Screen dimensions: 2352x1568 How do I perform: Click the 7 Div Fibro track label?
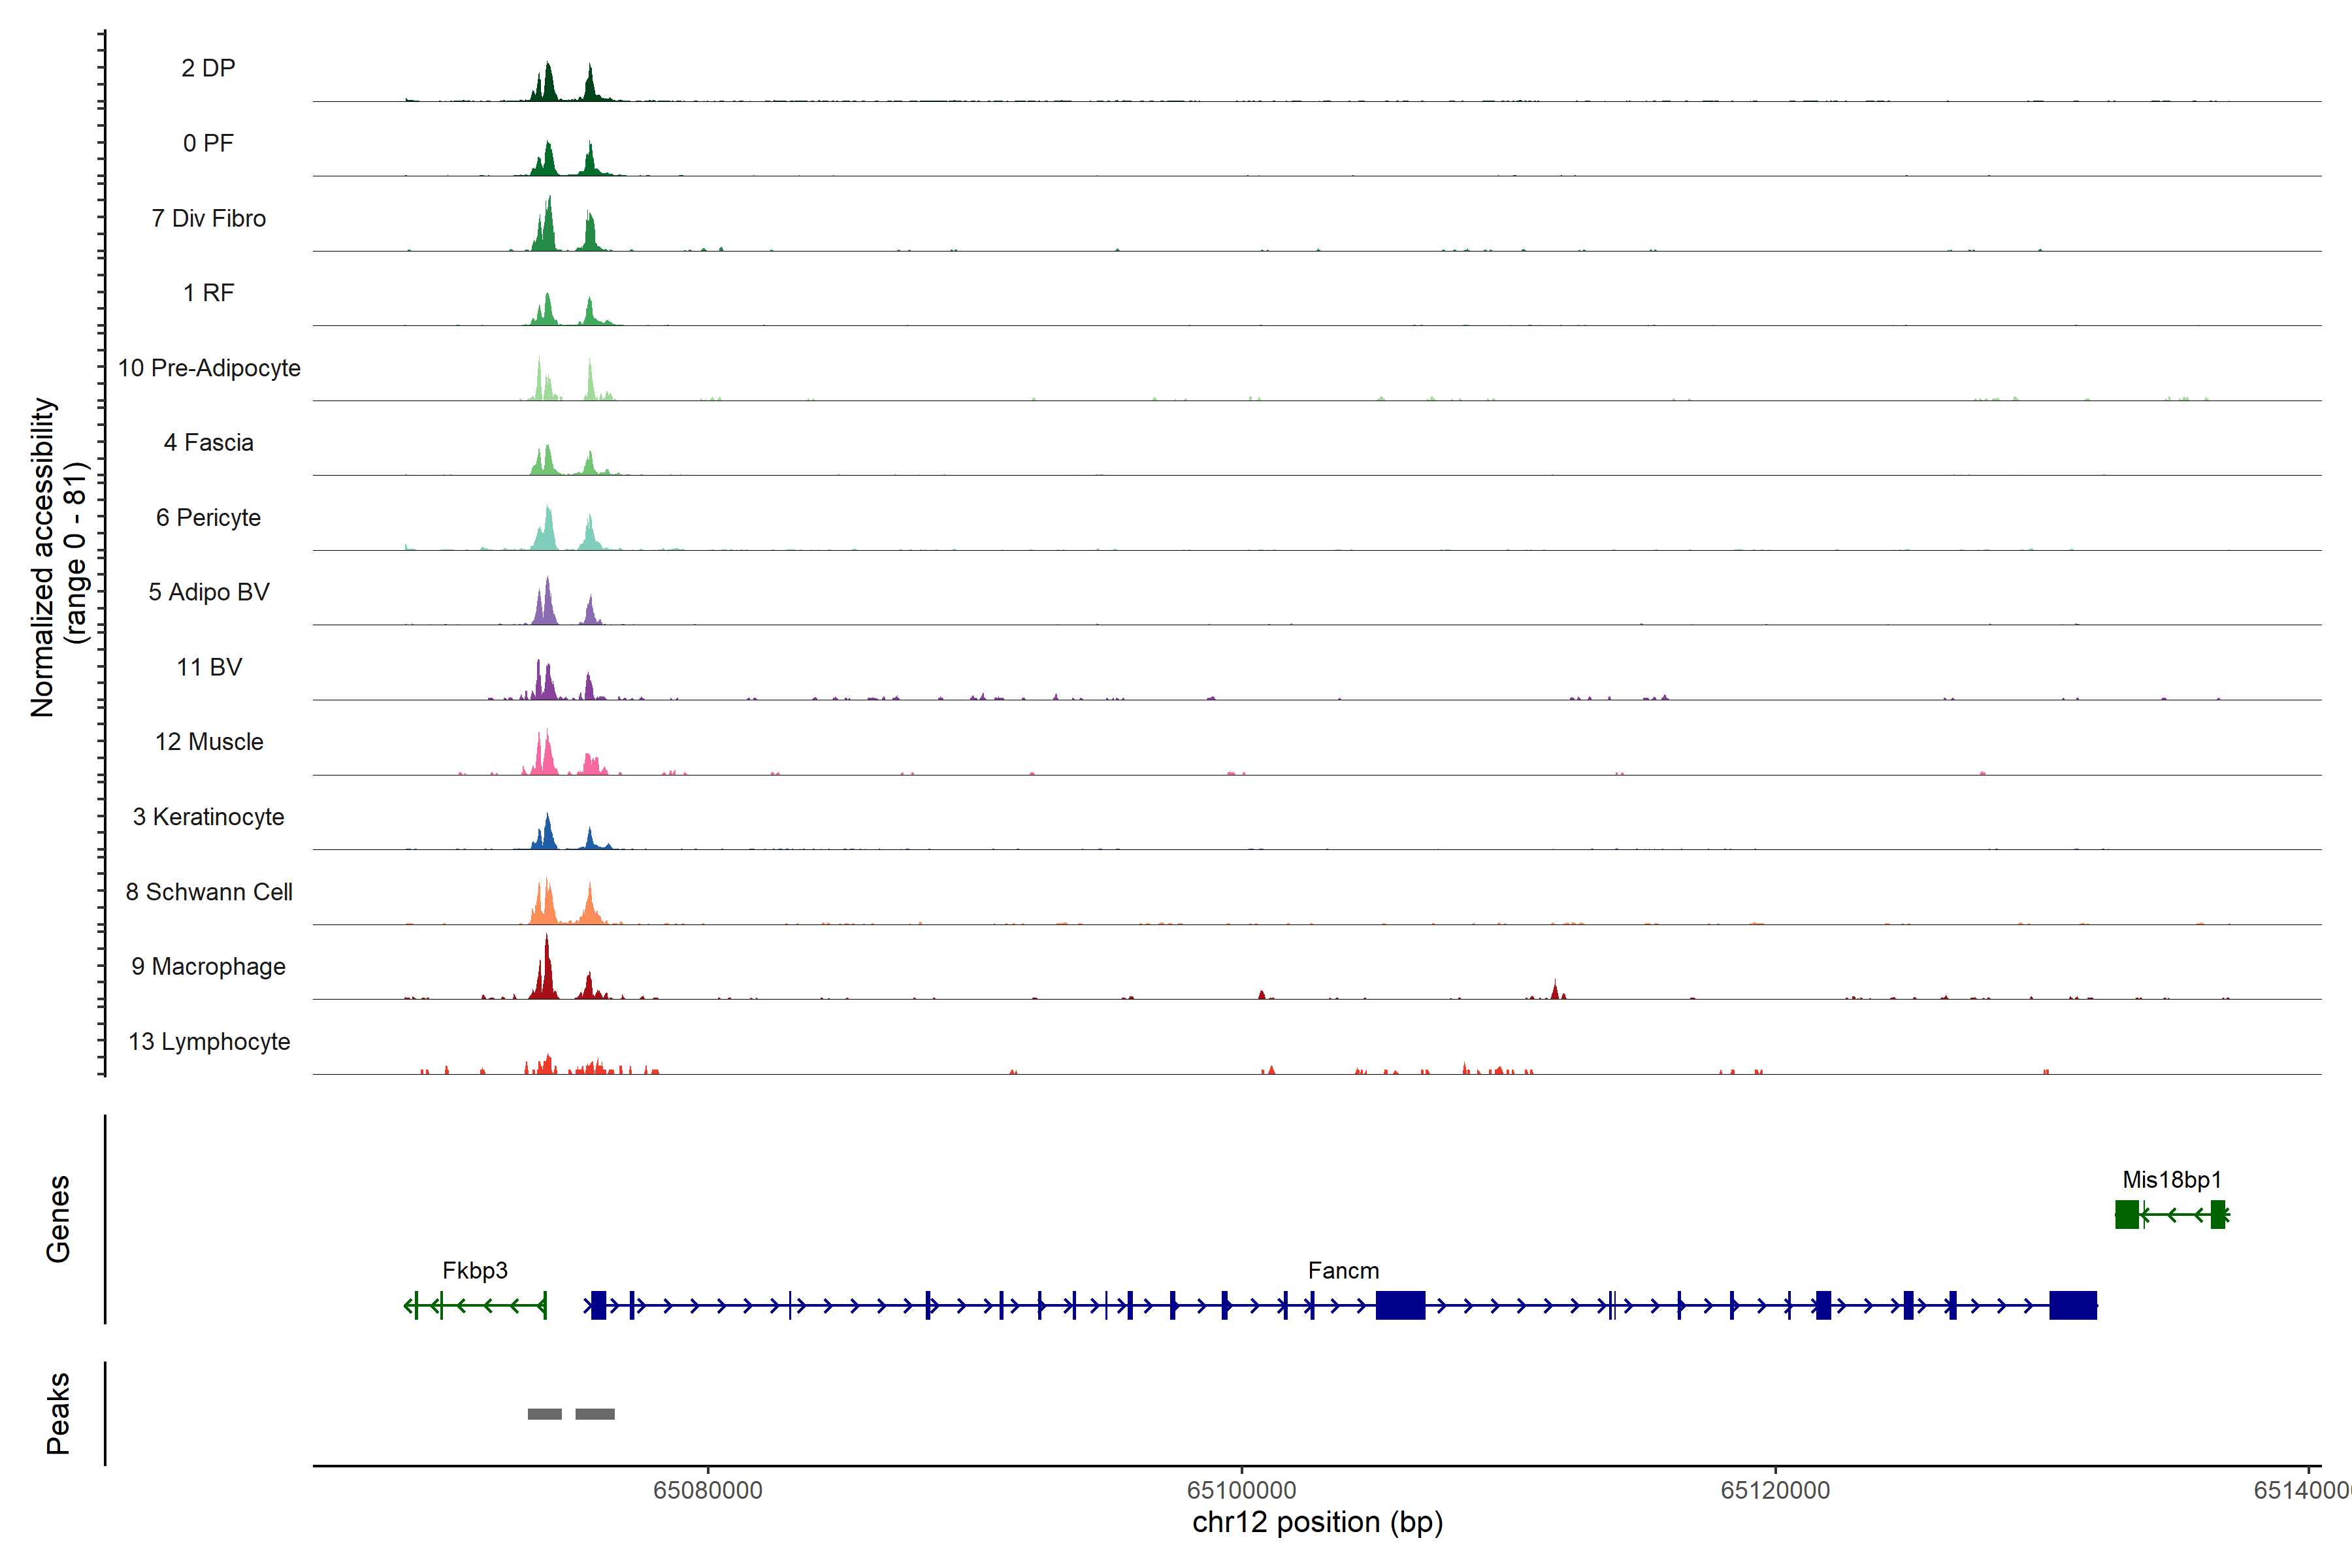coord(208,218)
